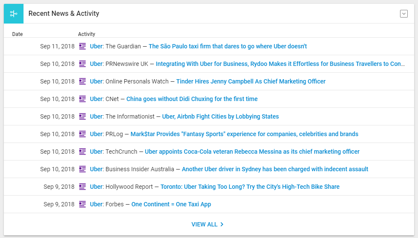Open One Continent = One Taxi App link
This screenshot has width=418, height=238.
pos(171,204)
